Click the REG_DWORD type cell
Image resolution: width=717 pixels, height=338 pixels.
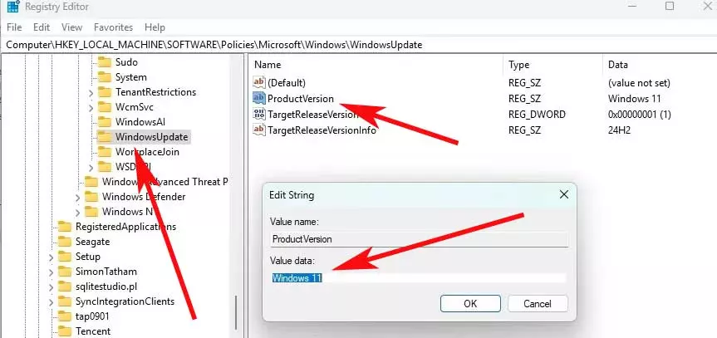(537, 114)
